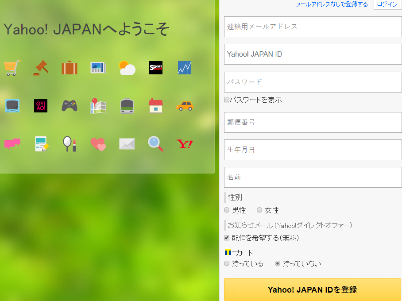Viewport: 402px width, 301px height.
Task: Open the beauty mirror and lipstick icon
Action: point(70,144)
